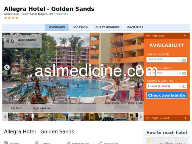Open the Guest Reviews tab

107,27
